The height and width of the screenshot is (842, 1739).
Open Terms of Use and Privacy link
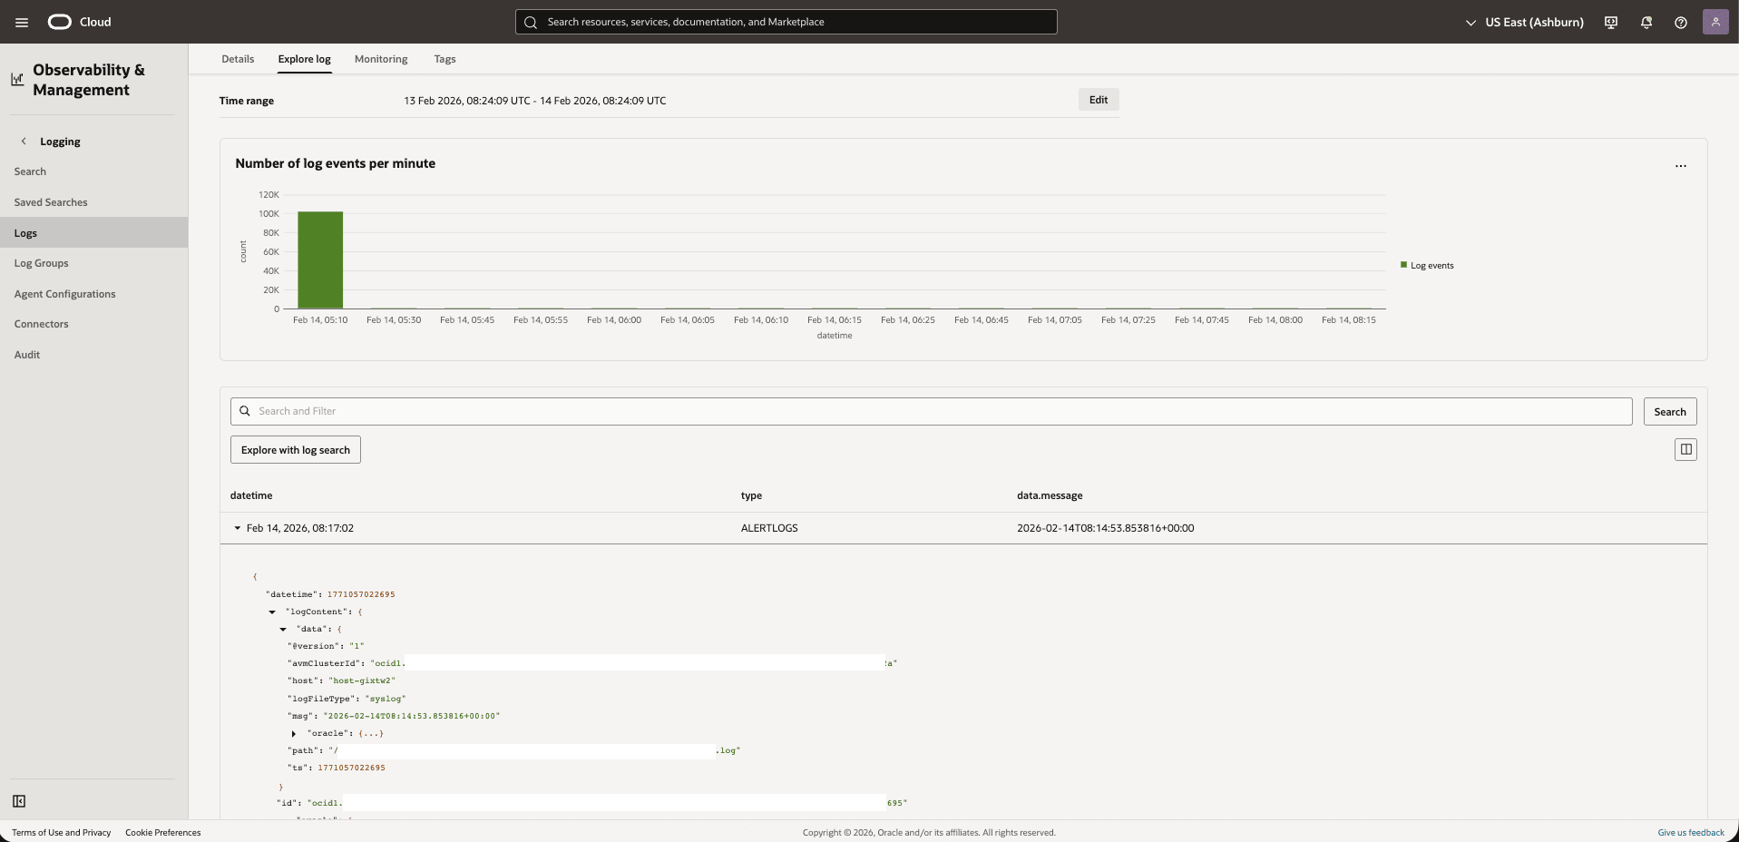click(62, 832)
